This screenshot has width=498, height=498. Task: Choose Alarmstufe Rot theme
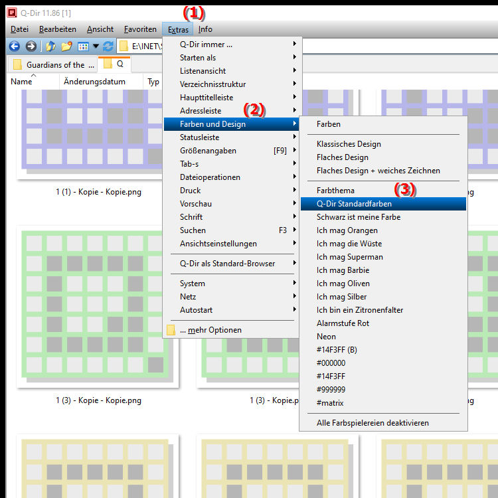pyautogui.click(x=383, y=323)
